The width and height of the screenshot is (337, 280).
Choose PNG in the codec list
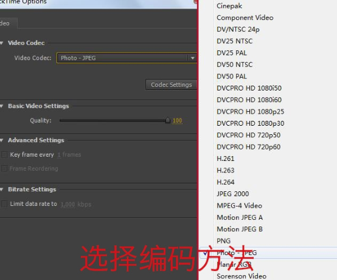click(x=223, y=241)
